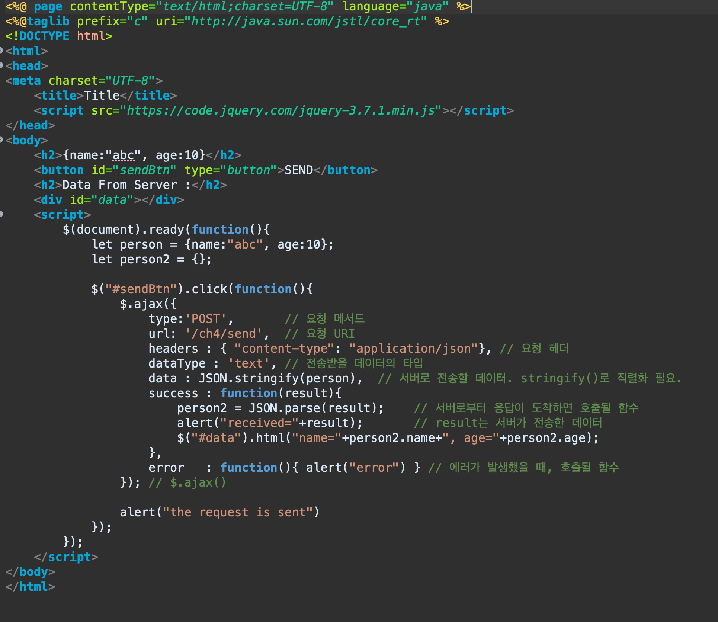Viewport: 718px width, 622px height.
Task: Click the 'sendBtn' id attribute value
Action: tap(144, 170)
